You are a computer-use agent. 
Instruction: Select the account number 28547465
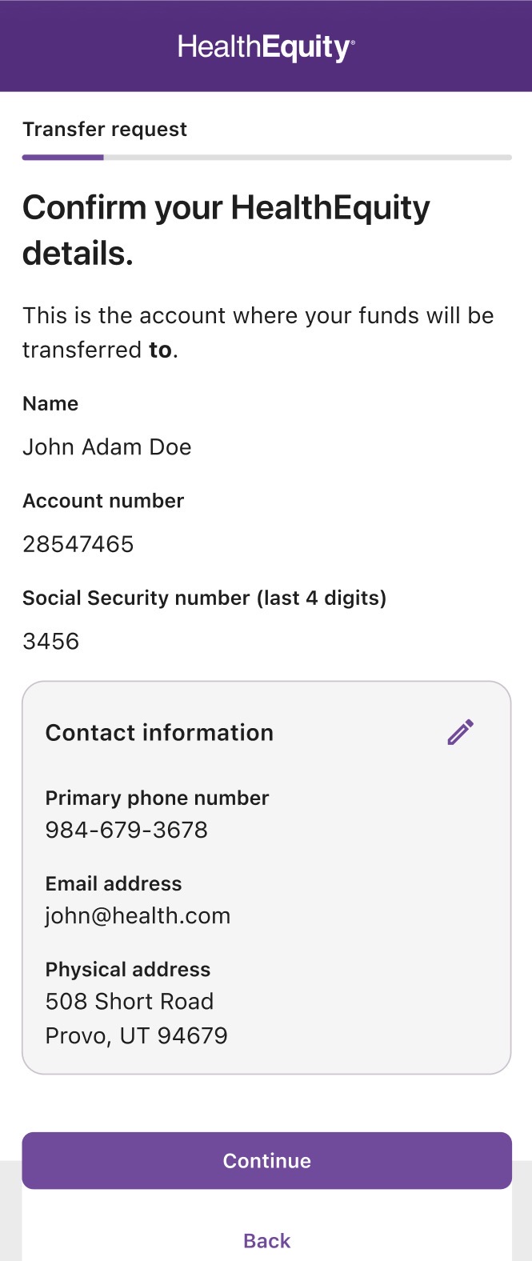78,544
